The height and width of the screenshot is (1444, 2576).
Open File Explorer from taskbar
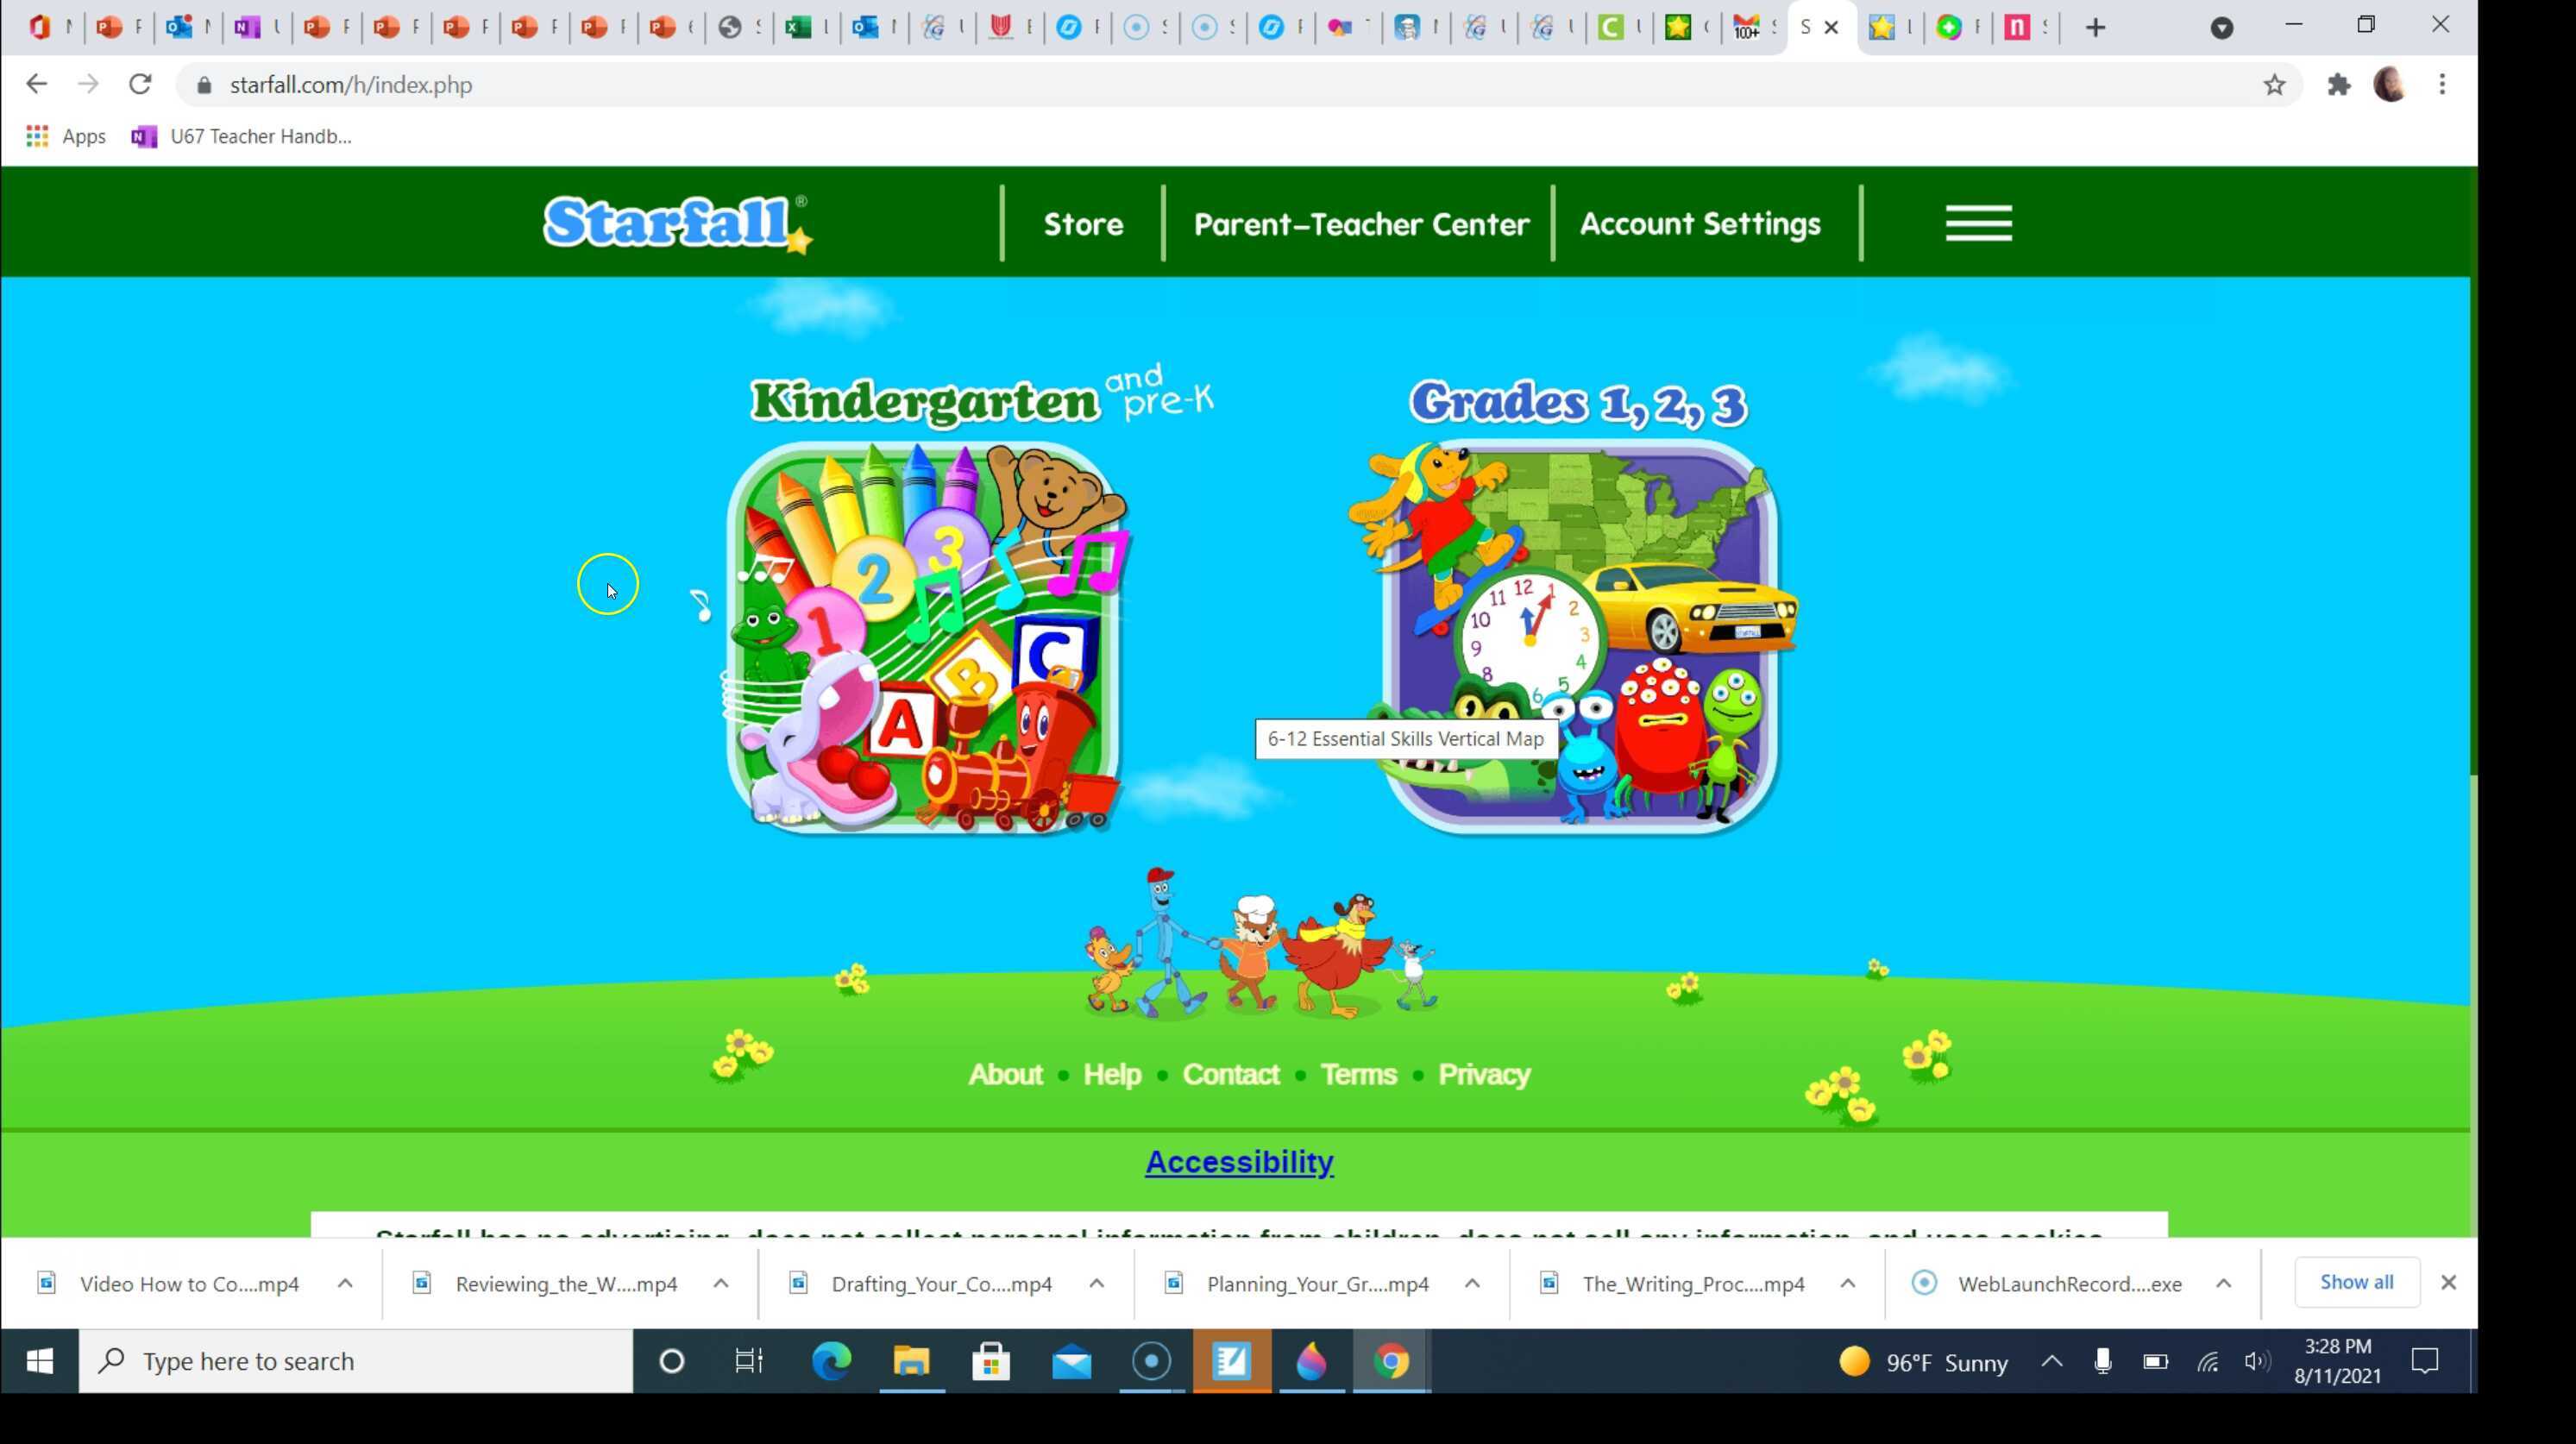point(911,1361)
